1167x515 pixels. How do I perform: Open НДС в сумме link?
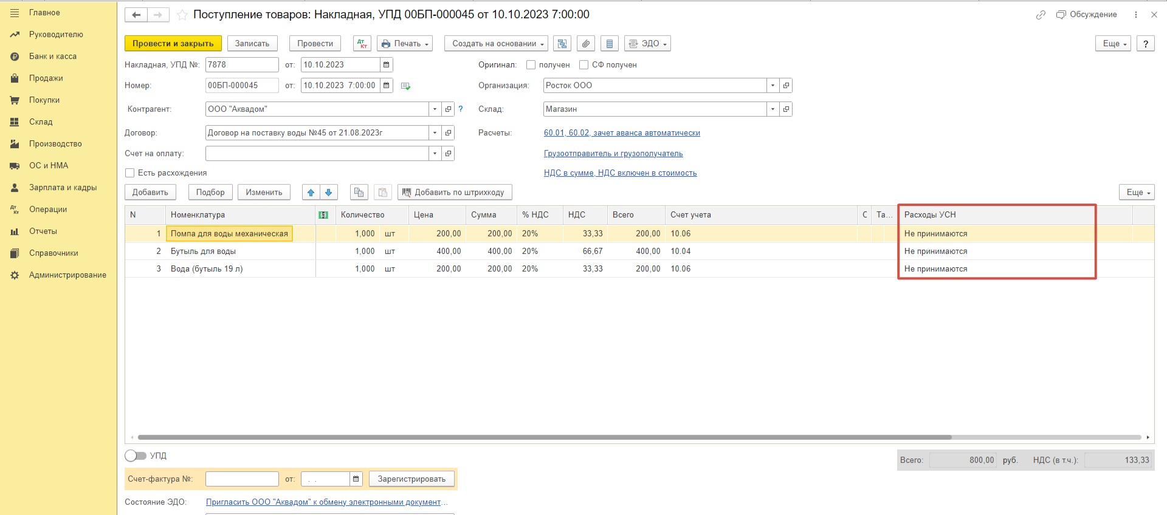click(620, 173)
